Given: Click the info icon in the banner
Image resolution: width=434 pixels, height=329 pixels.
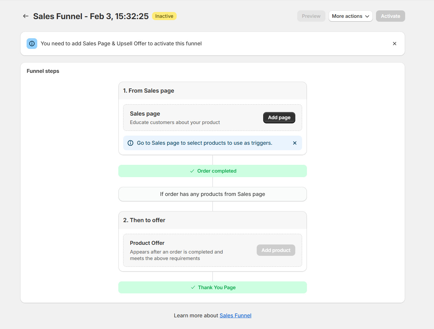Looking at the screenshot, I should click(32, 43).
